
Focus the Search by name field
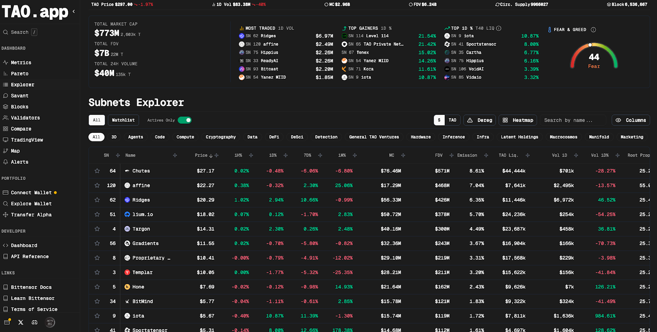tap(572, 120)
